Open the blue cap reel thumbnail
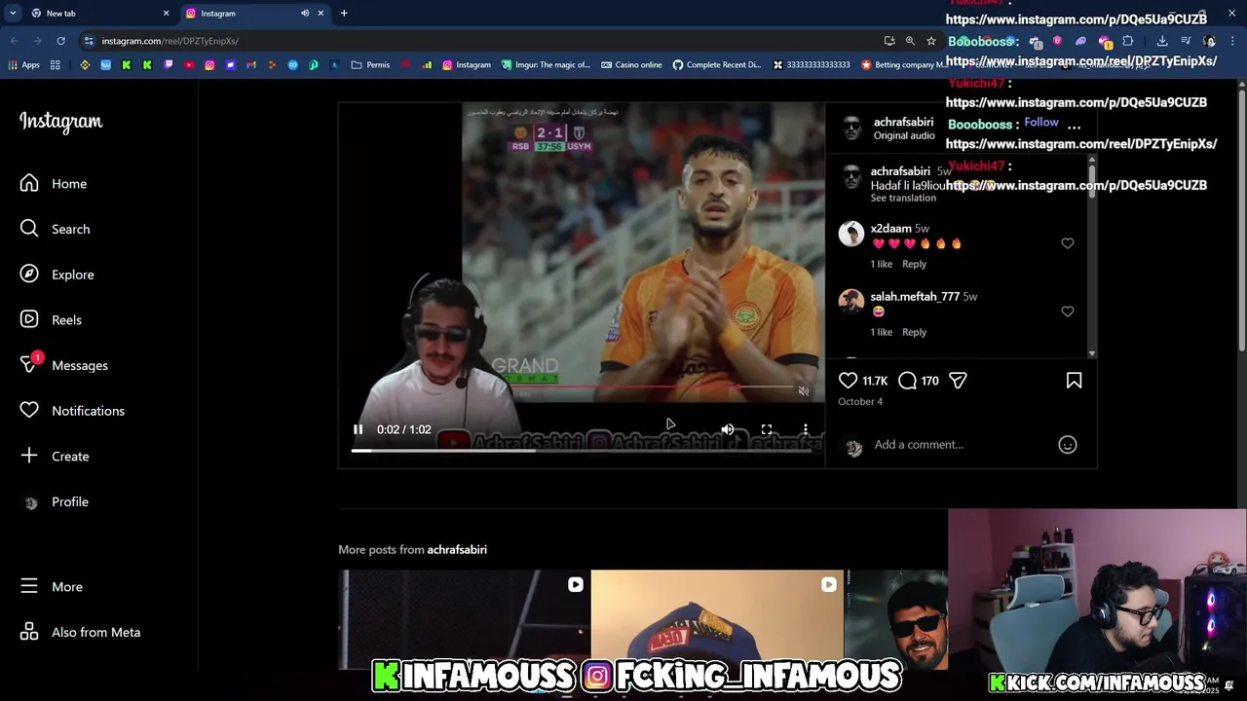Viewport: 1247px width, 701px height. coord(717,620)
